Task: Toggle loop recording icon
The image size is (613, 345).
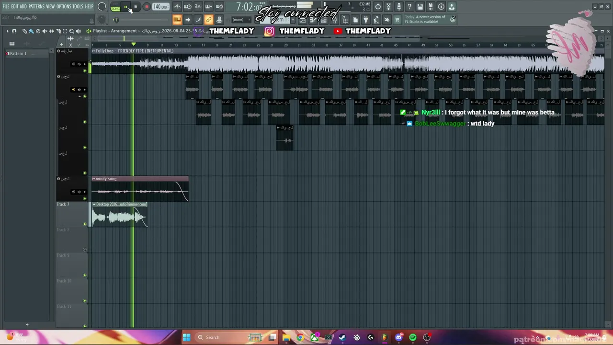Action: click(x=219, y=7)
